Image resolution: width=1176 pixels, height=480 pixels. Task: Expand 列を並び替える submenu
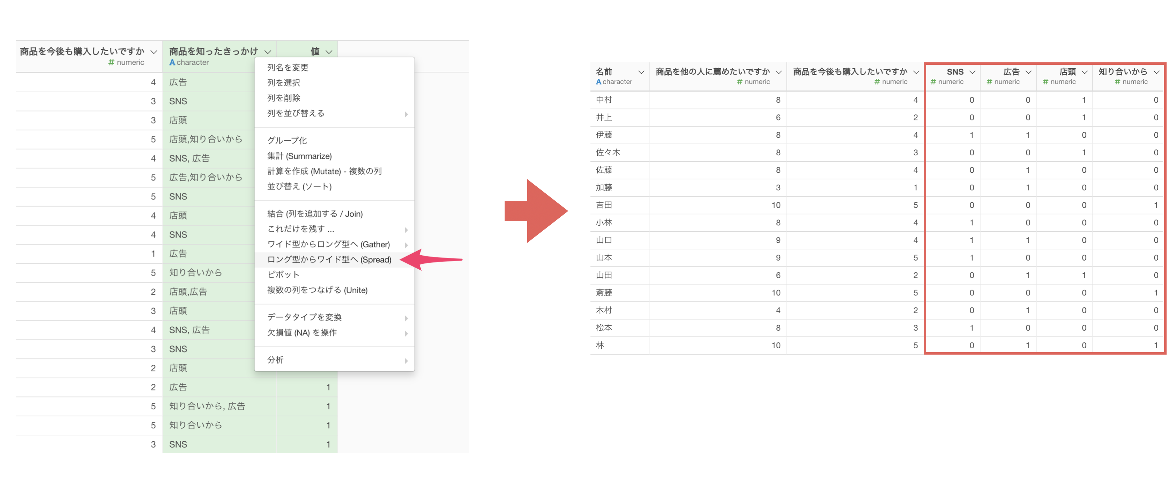(334, 113)
